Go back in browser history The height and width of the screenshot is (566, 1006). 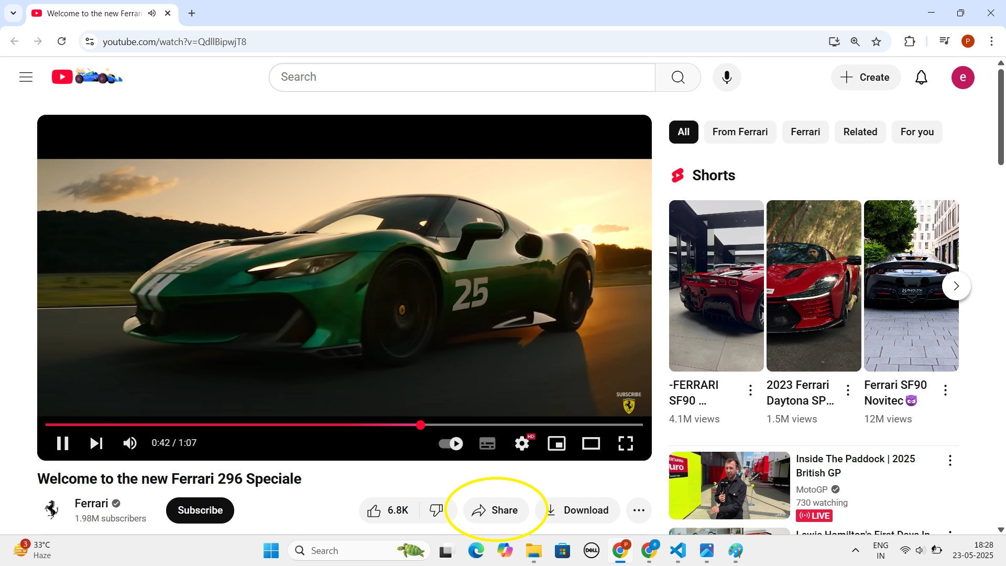point(15,41)
